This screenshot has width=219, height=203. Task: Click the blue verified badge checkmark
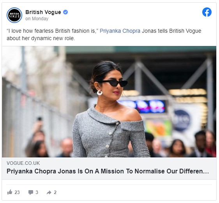tap(65, 12)
